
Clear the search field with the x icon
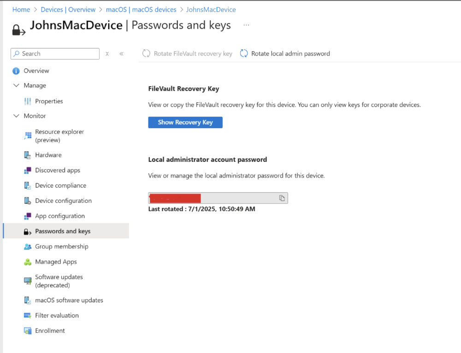point(107,53)
